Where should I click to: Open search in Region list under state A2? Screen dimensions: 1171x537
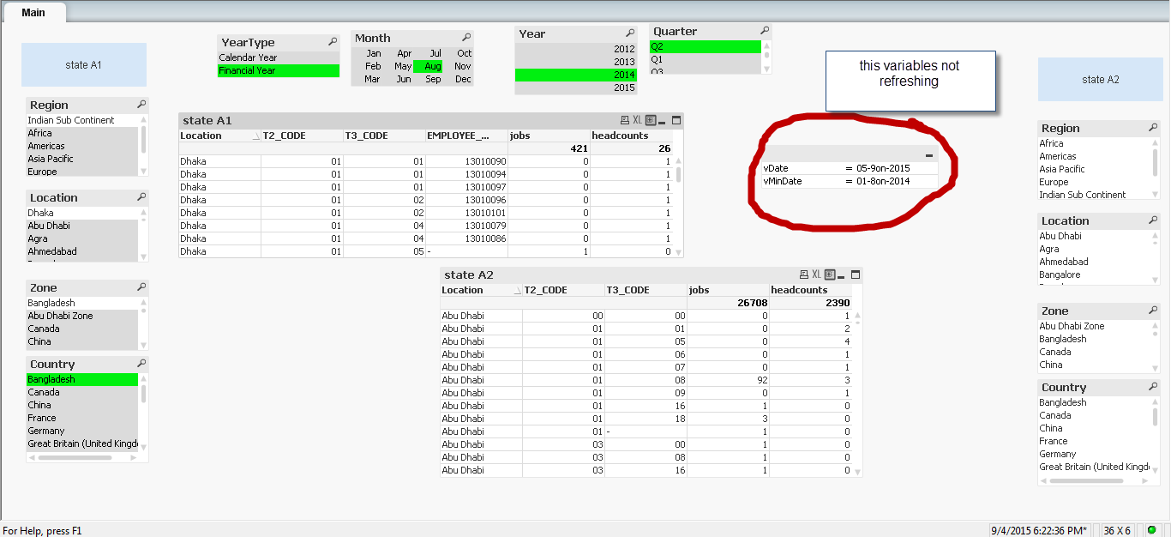tap(1153, 128)
